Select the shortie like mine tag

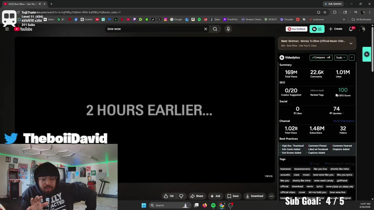point(340,169)
